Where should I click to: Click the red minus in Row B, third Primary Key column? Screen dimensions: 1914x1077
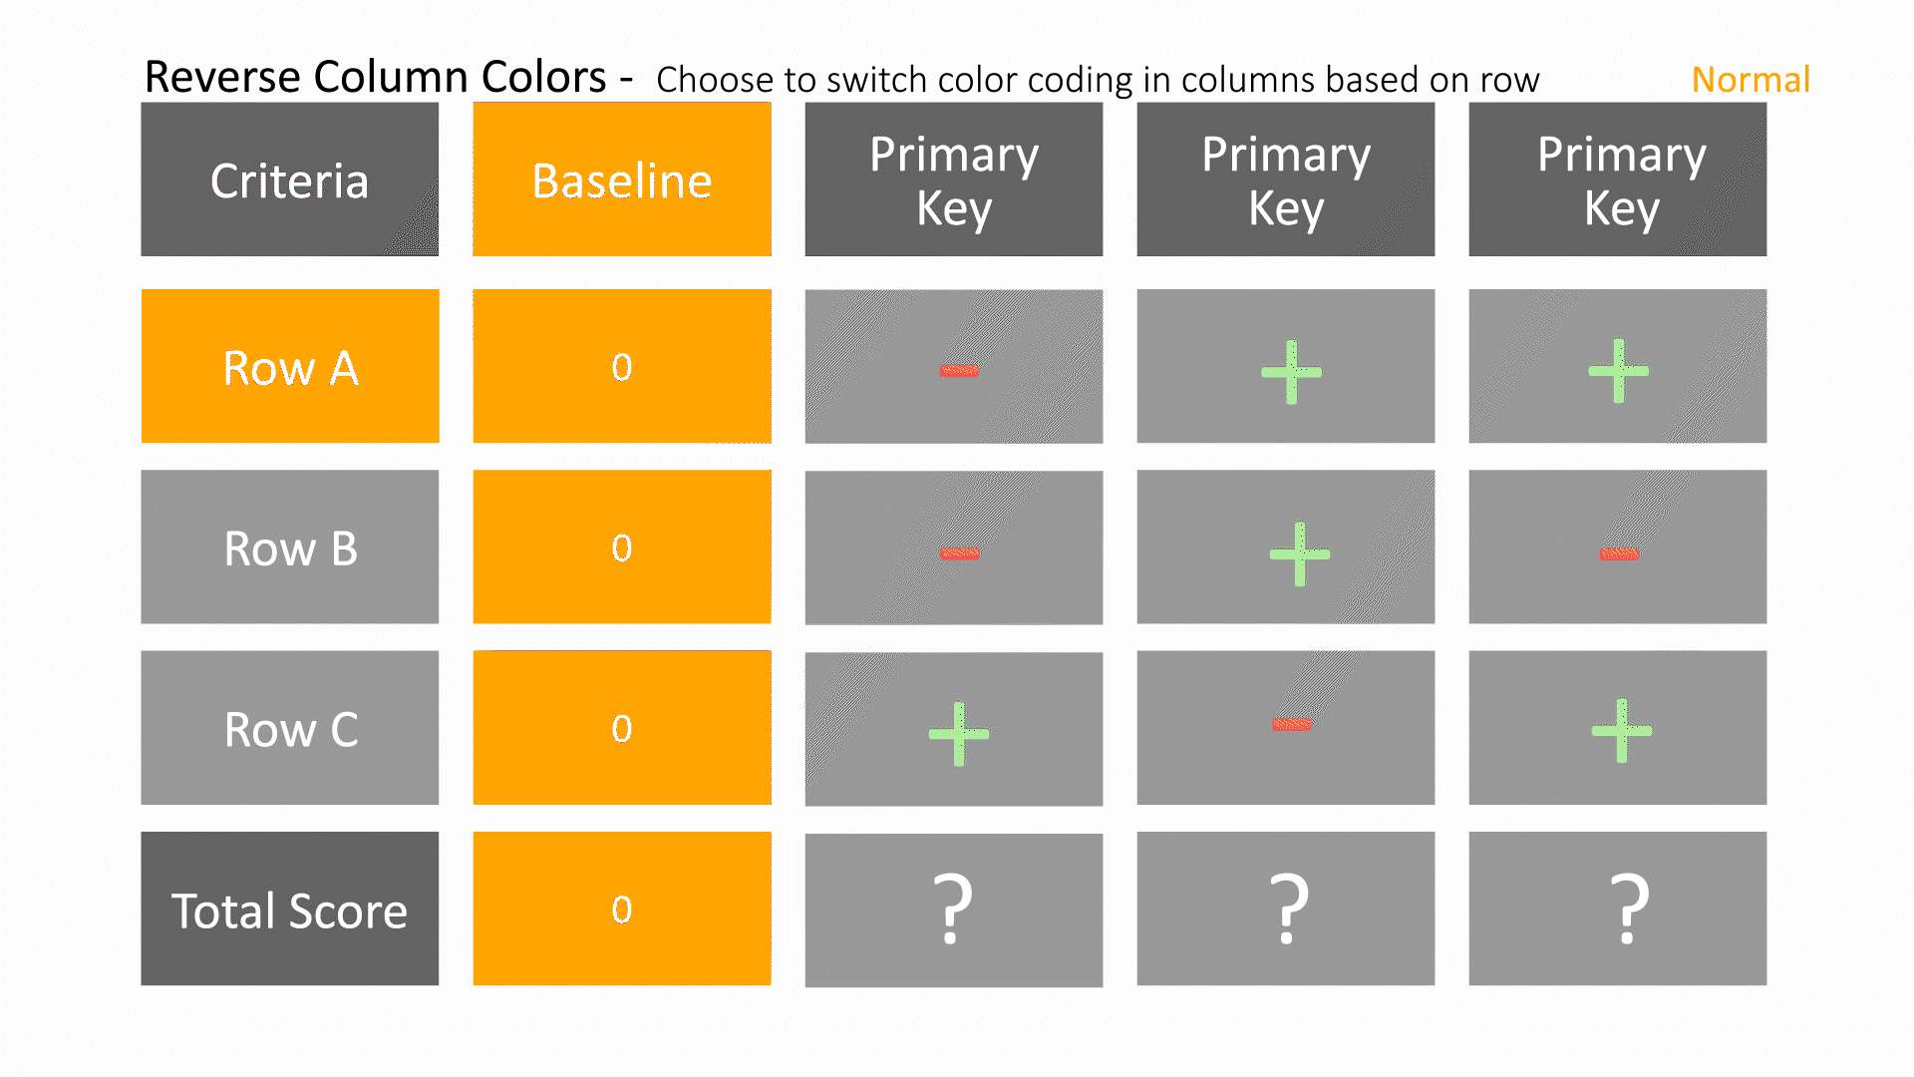[1620, 553]
